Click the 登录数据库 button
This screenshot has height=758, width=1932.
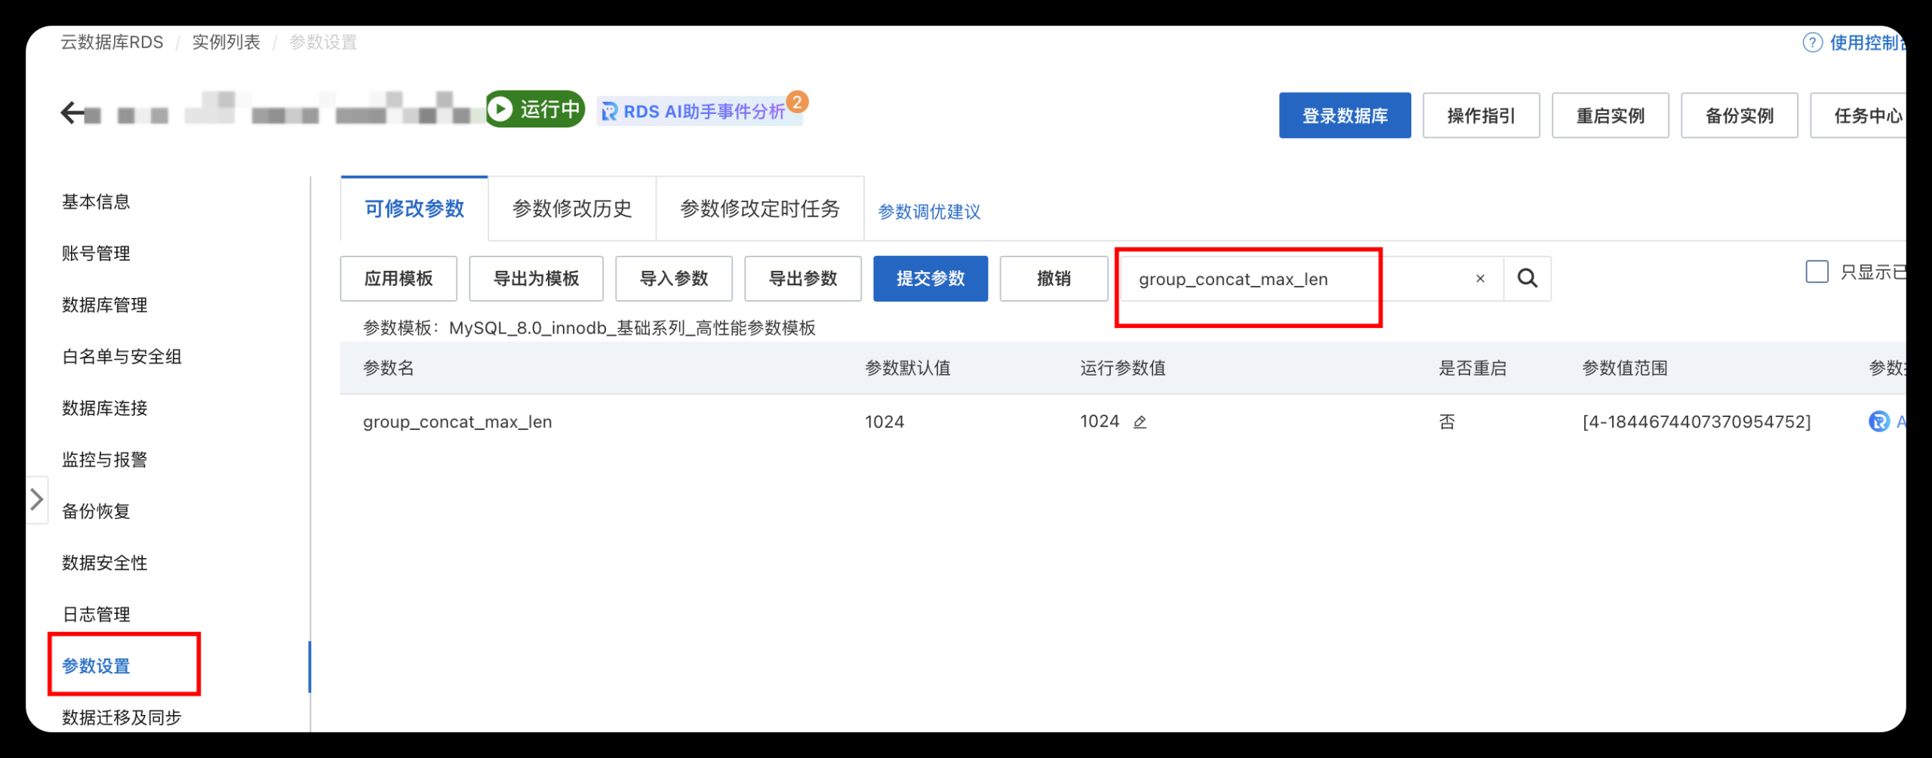pyautogui.click(x=1344, y=115)
